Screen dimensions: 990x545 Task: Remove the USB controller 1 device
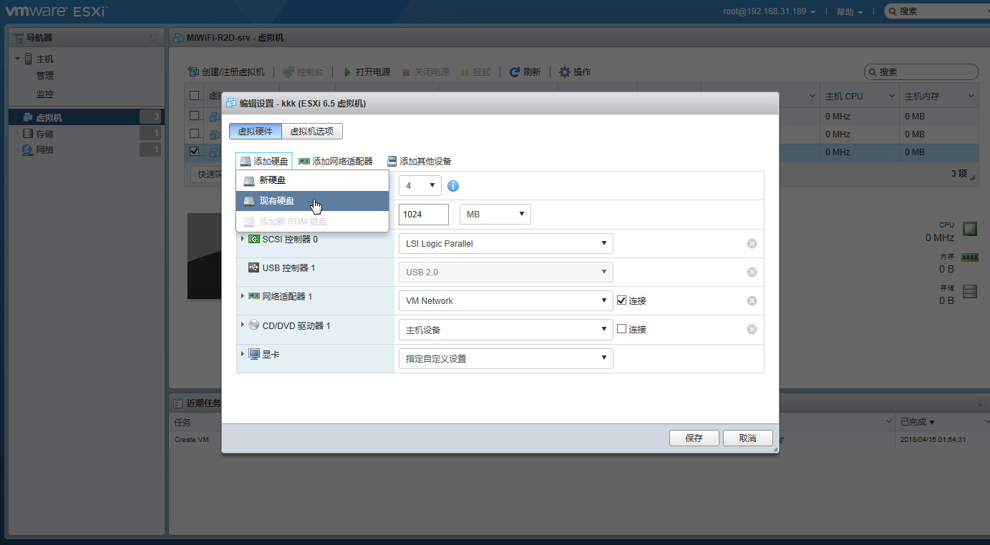pos(752,272)
